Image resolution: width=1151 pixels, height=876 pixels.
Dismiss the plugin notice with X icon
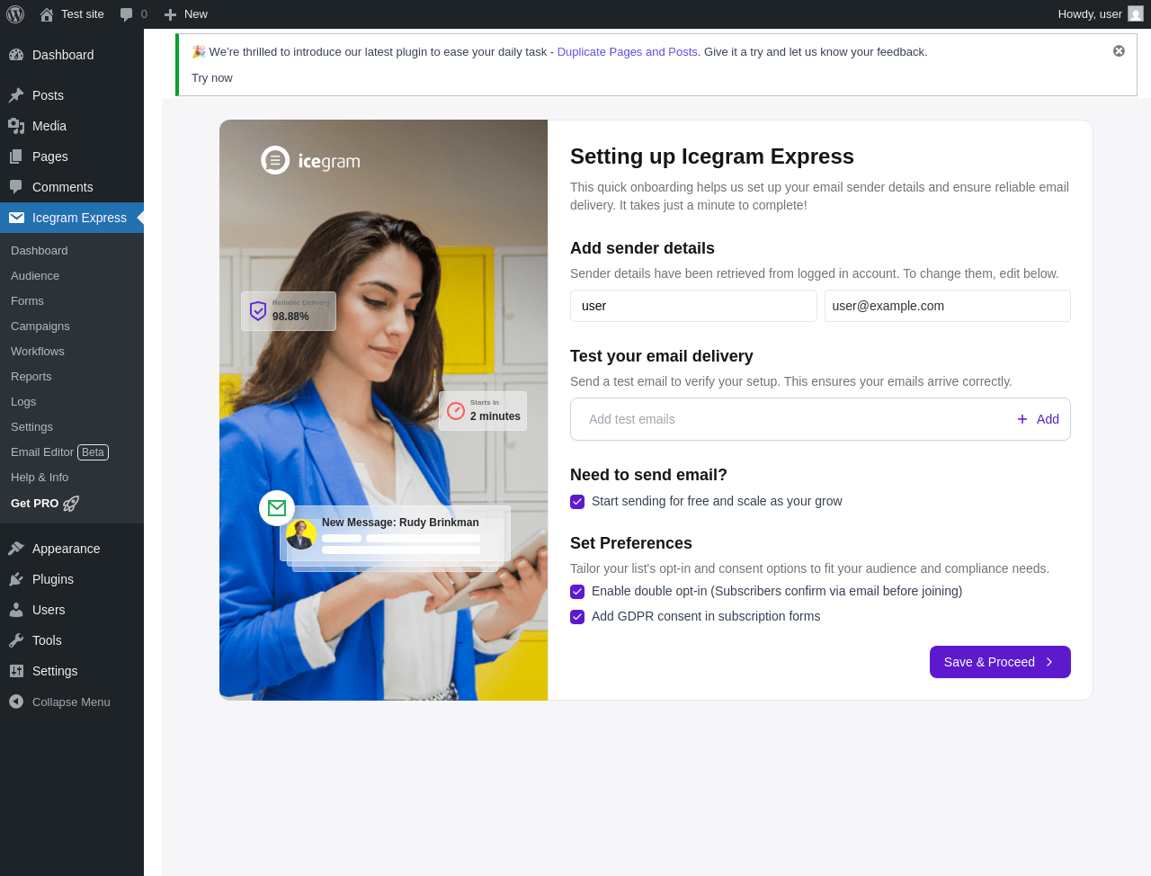pyautogui.click(x=1119, y=51)
